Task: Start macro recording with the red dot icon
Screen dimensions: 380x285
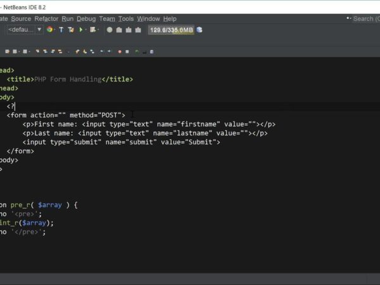Action: click(120, 52)
